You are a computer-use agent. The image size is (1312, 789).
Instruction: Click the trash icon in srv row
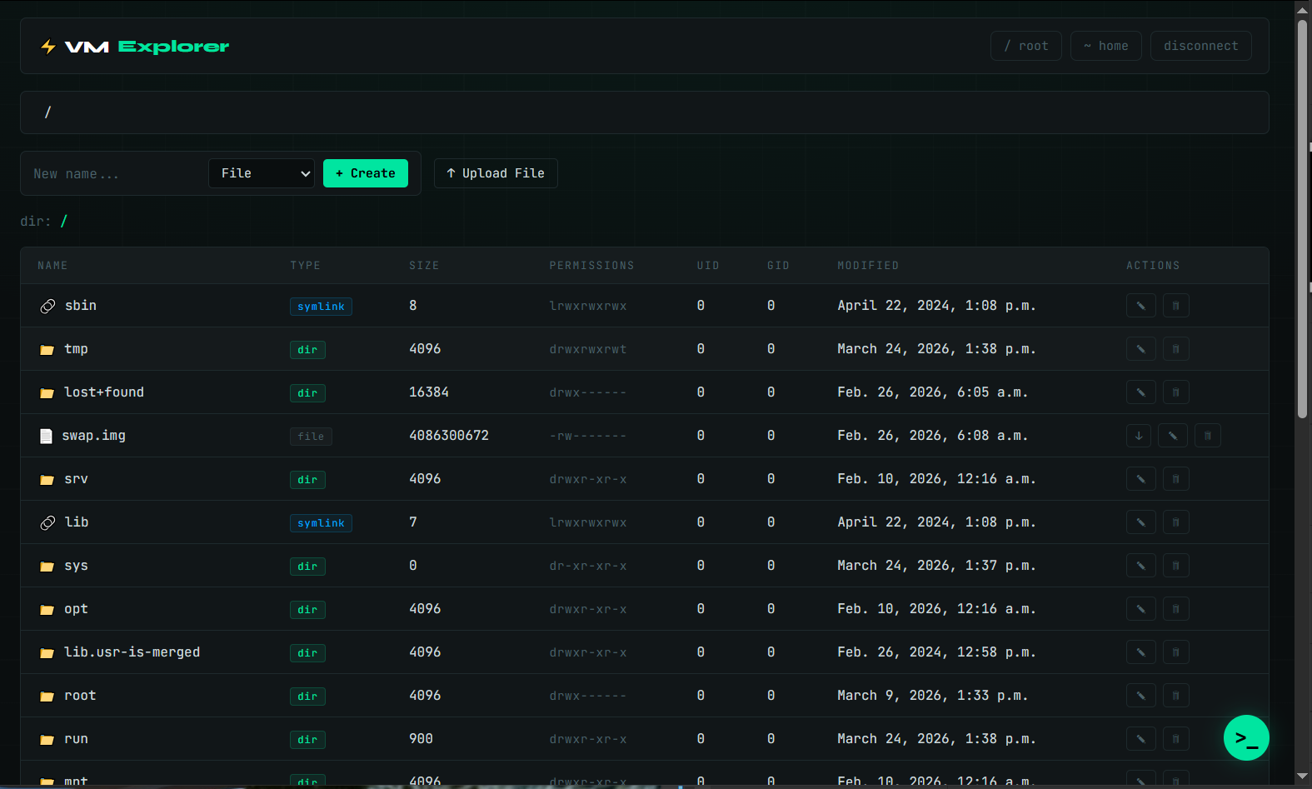[x=1175, y=479]
